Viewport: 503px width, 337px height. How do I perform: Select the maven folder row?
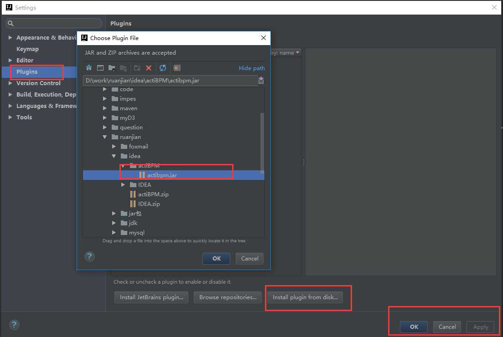coord(128,108)
